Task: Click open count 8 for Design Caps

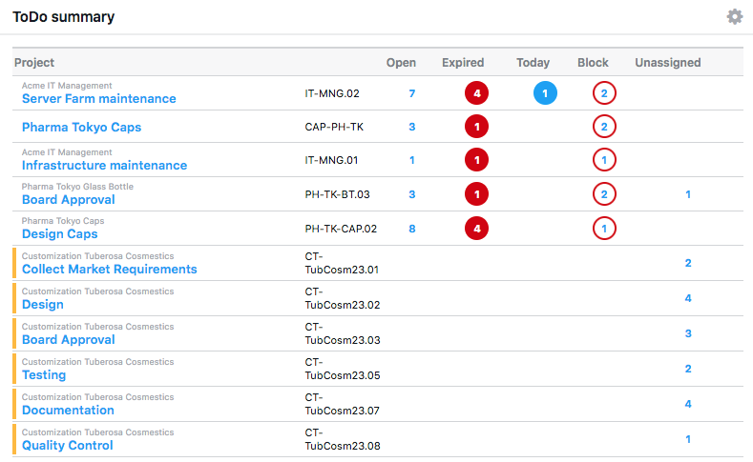Action: click(x=412, y=229)
